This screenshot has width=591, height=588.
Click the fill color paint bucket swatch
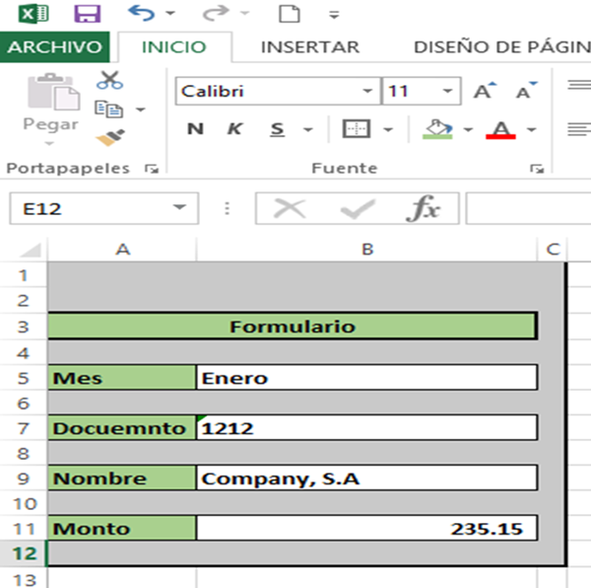[436, 129]
